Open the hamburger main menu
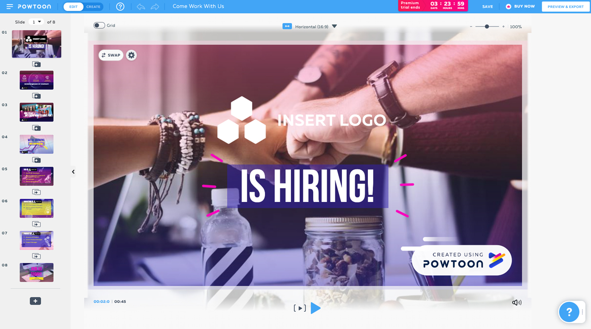The width and height of the screenshot is (591, 329). pos(9,6)
